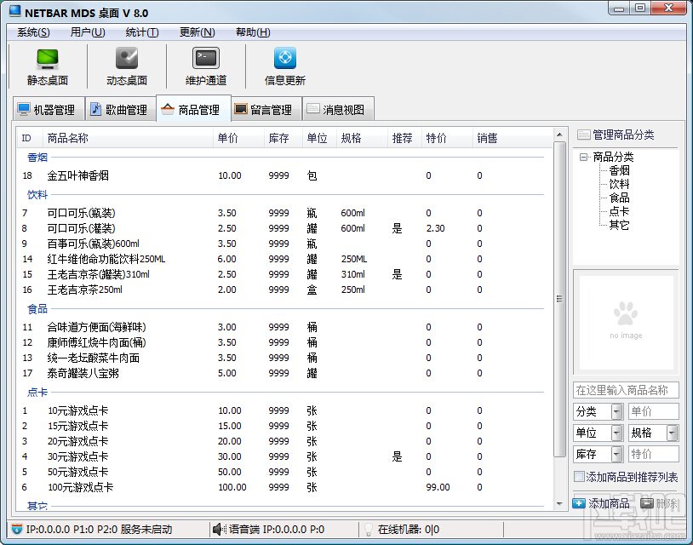
Task: Select the 康师傅红烧牛肉面(桶) row
Action: 284,342
